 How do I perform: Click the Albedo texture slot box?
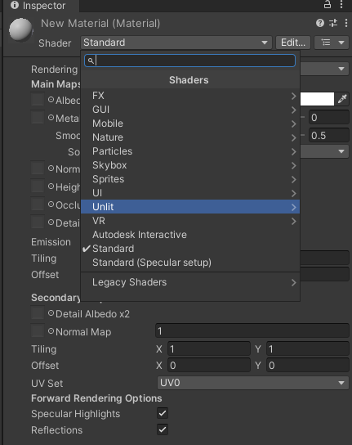[38, 99]
